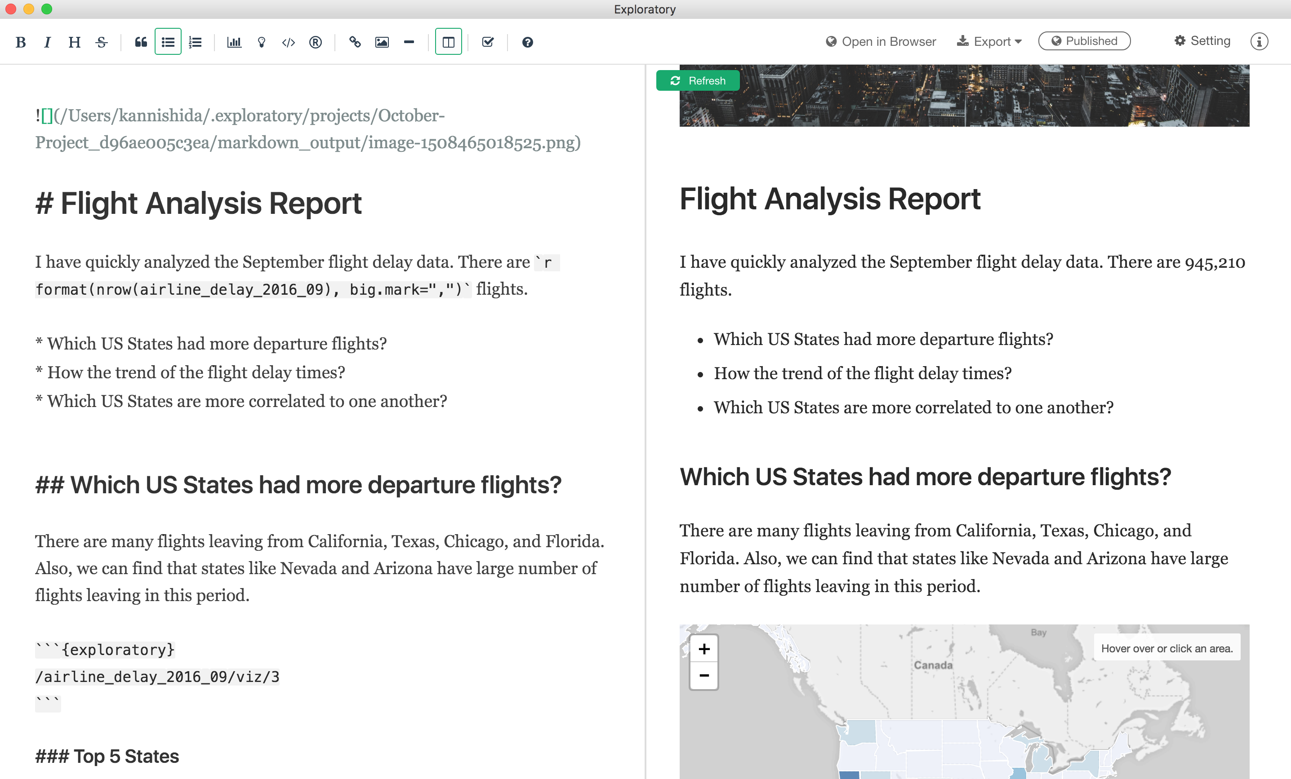Image resolution: width=1291 pixels, height=779 pixels.
Task: Toggle the bulleted list button
Action: pyautogui.click(x=168, y=42)
